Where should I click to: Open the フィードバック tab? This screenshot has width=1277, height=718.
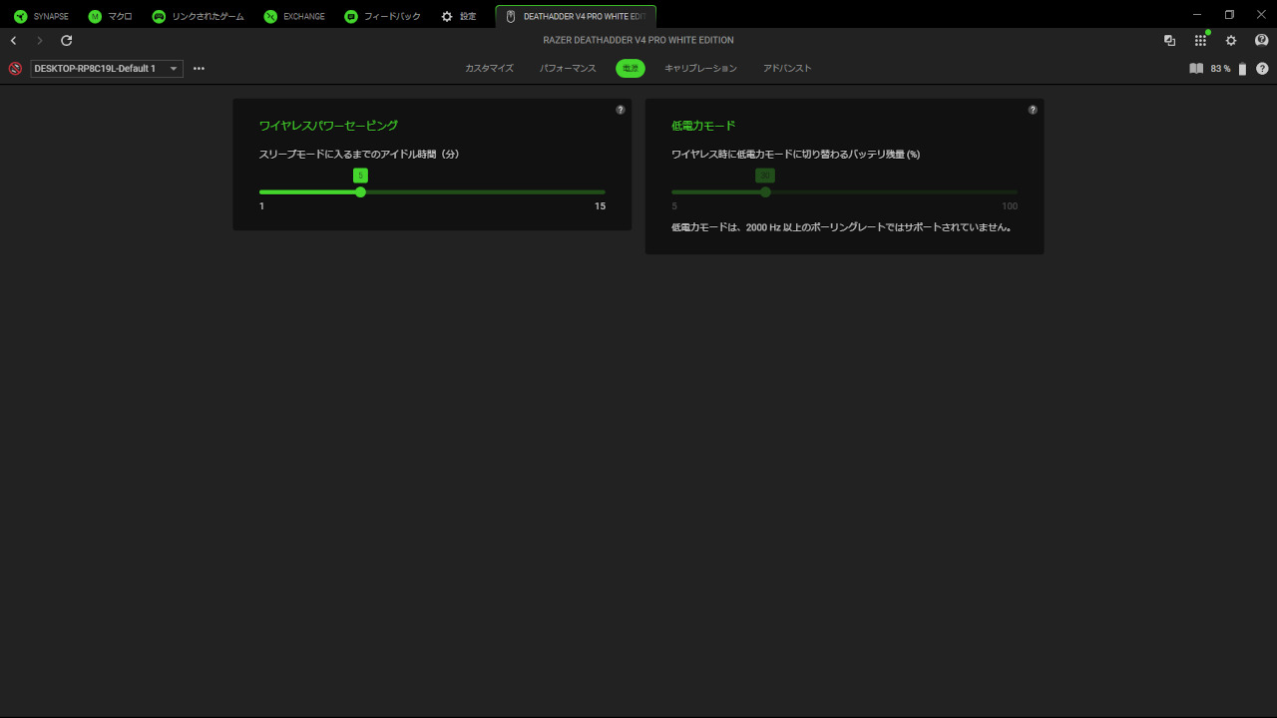click(x=383, y=16)
